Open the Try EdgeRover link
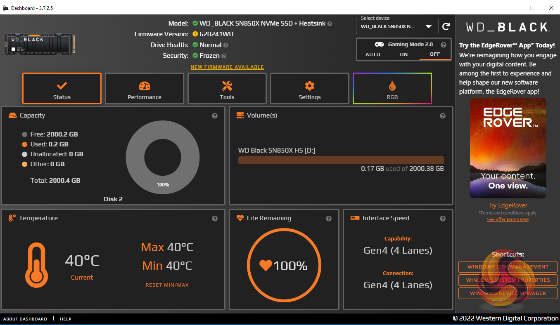The image size is (560, 325). pos(508,205)
